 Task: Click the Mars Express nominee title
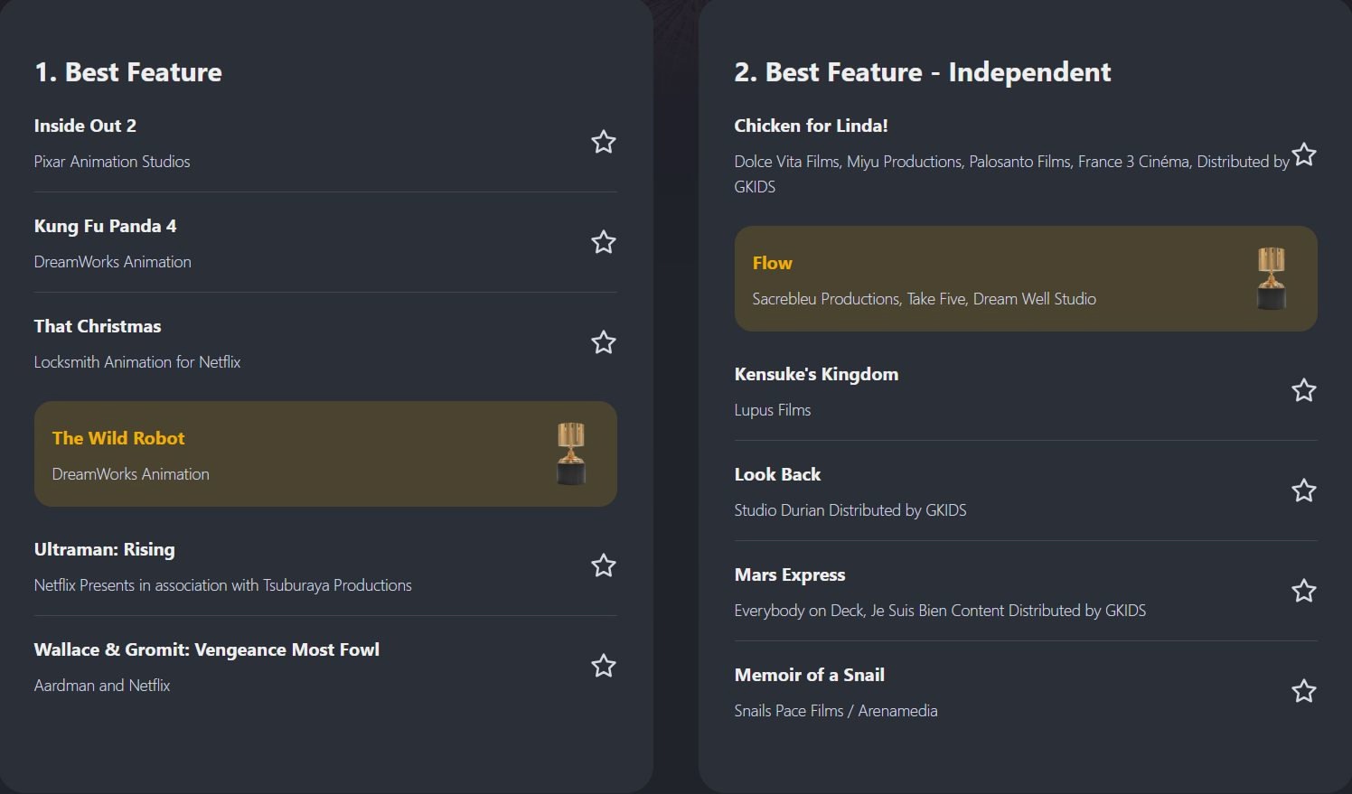789,574
